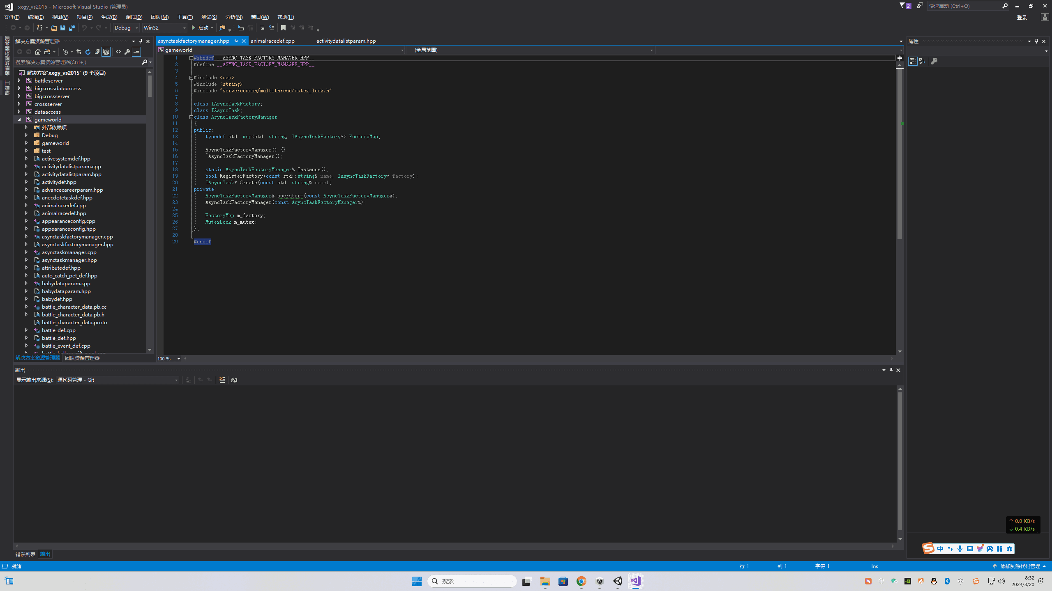Expand the battleserver project node

pos(19,80)
